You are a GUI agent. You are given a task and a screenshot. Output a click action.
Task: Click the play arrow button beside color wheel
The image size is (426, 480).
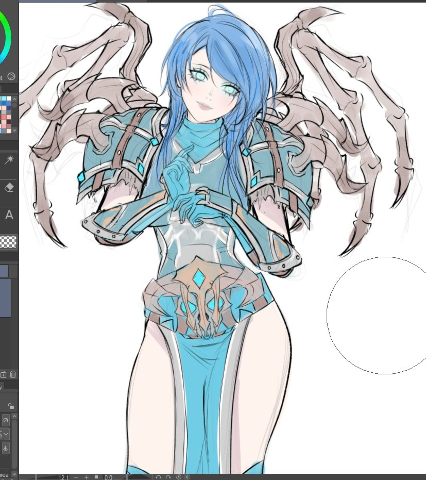pyautogui.click(x=11, y=77)
